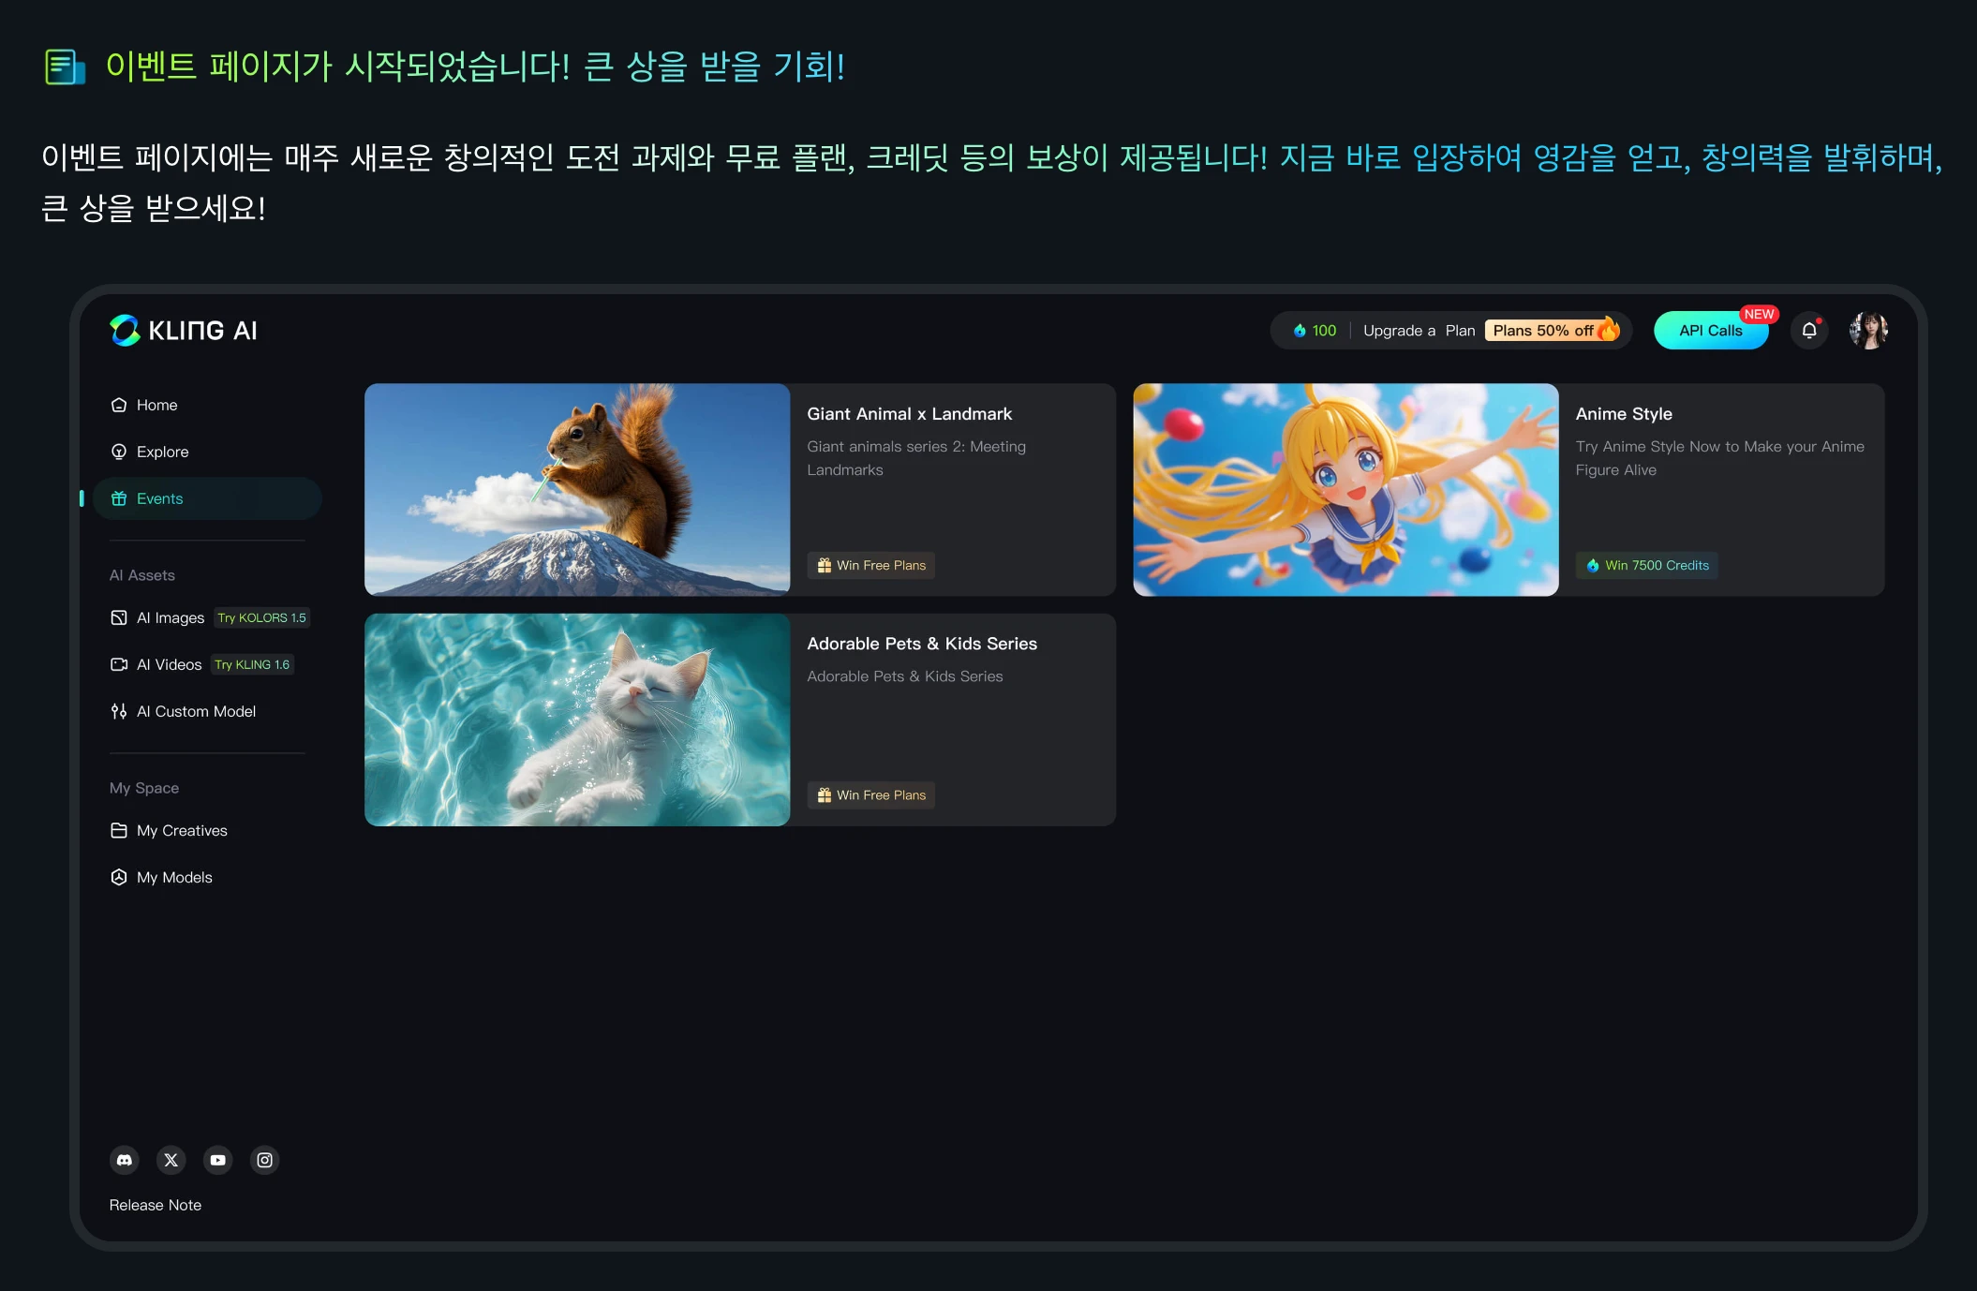The image size is (1977, 1291).
Task: Open AI Custom Model label
Action: 197,711
